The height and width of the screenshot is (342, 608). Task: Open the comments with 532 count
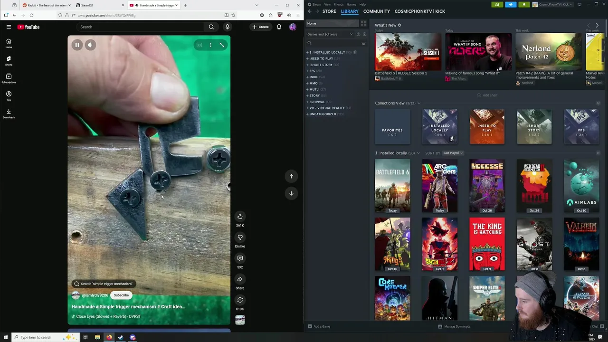click(240, 258)
